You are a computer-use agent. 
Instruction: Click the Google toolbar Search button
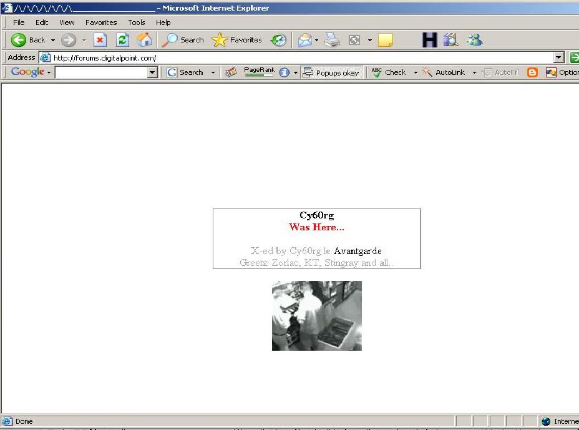(x=185, y=72)
